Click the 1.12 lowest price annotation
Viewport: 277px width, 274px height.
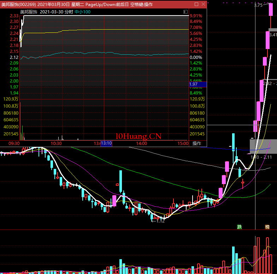click(160, 221)
